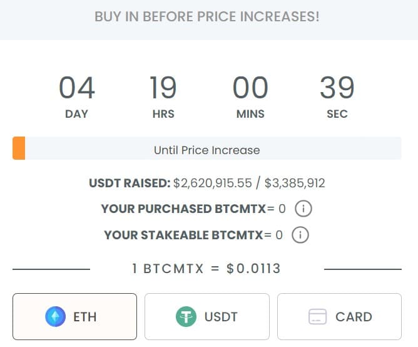Click the 39 seconds countdown number

(337, 88)
